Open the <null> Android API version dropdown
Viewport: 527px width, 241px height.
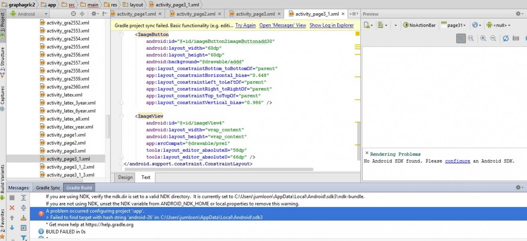point(498,25)
